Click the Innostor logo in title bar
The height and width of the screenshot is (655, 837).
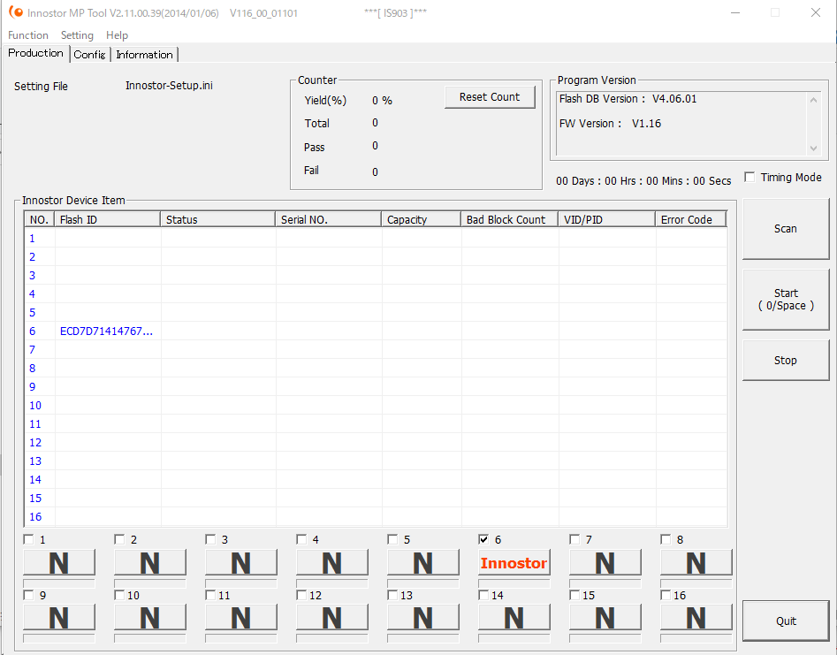pos(16,12)
